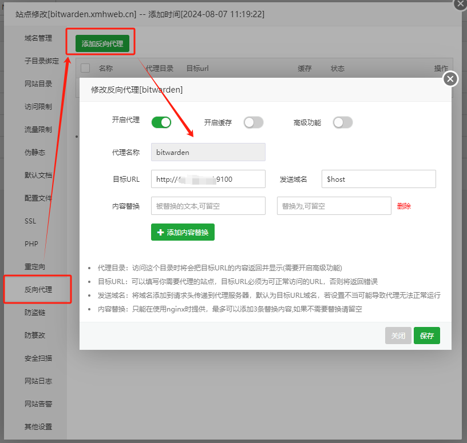This screenshot has width=467, height=443.
Task: Click the 修改反向代理[bitwarden] dialog title
Action: [137, 90]
